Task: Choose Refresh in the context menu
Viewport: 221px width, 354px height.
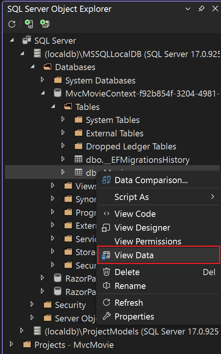Action: point(159,303)
